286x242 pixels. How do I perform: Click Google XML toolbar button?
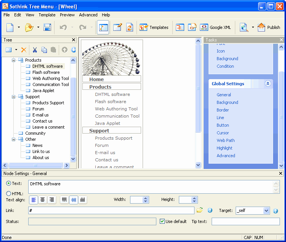pyautogui.click(x=215, y=27)
